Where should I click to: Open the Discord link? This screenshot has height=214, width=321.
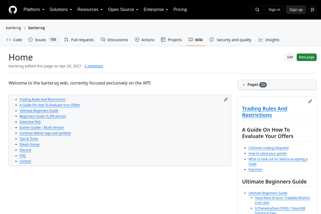pos(25,150)
